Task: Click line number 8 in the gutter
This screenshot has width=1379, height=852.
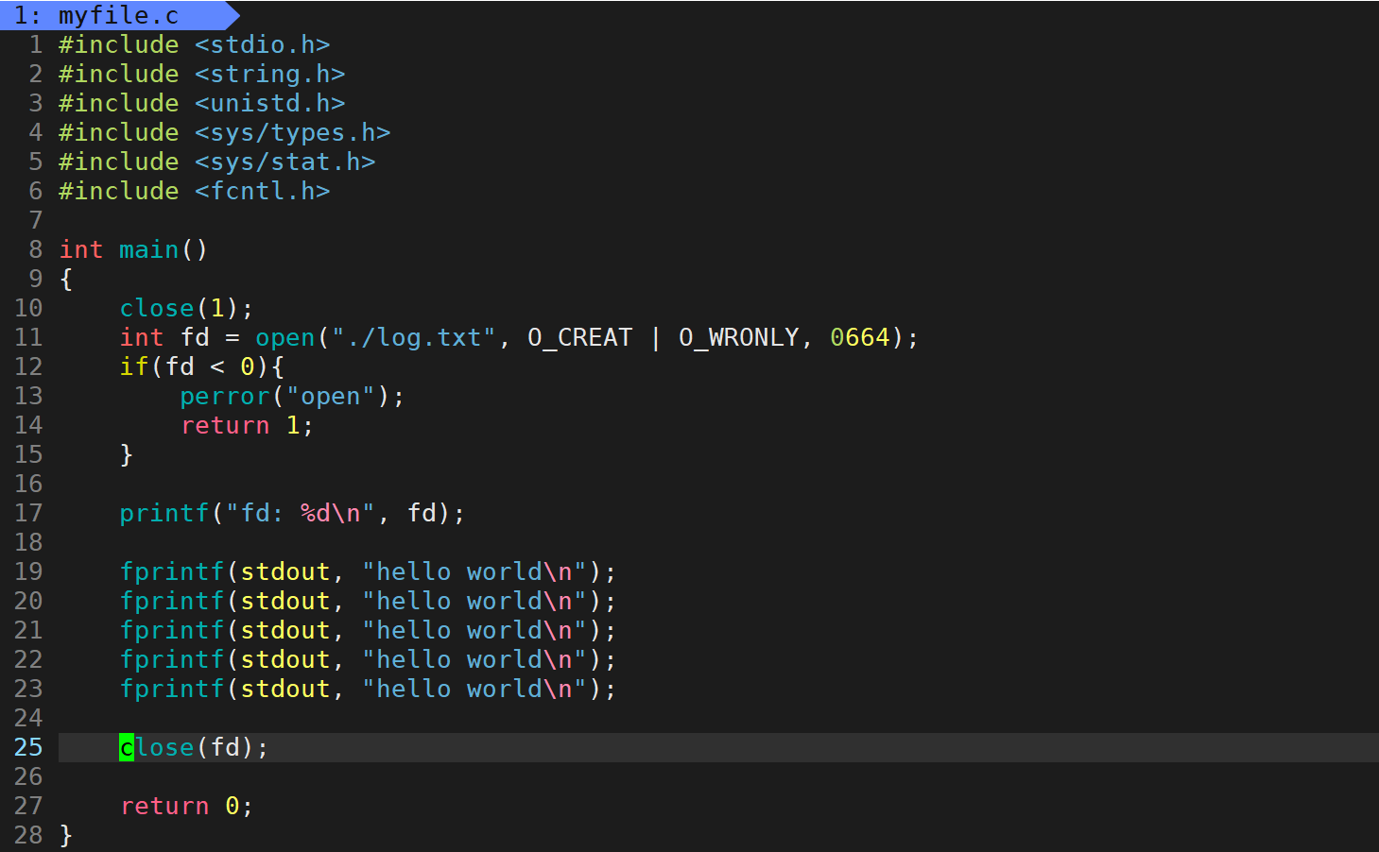Action: [36, 249]
